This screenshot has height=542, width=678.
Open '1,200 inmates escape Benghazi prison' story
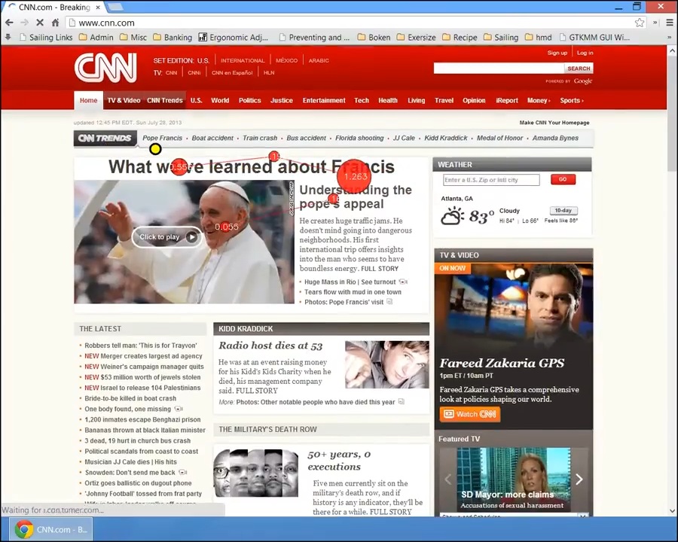(142, 420)
